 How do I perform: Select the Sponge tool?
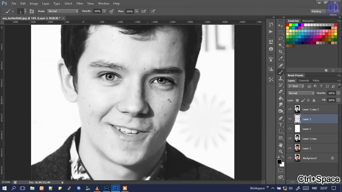coord(281,111)
